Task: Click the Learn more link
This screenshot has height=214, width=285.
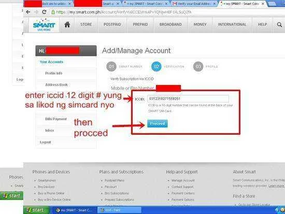Action: point(276,186)
